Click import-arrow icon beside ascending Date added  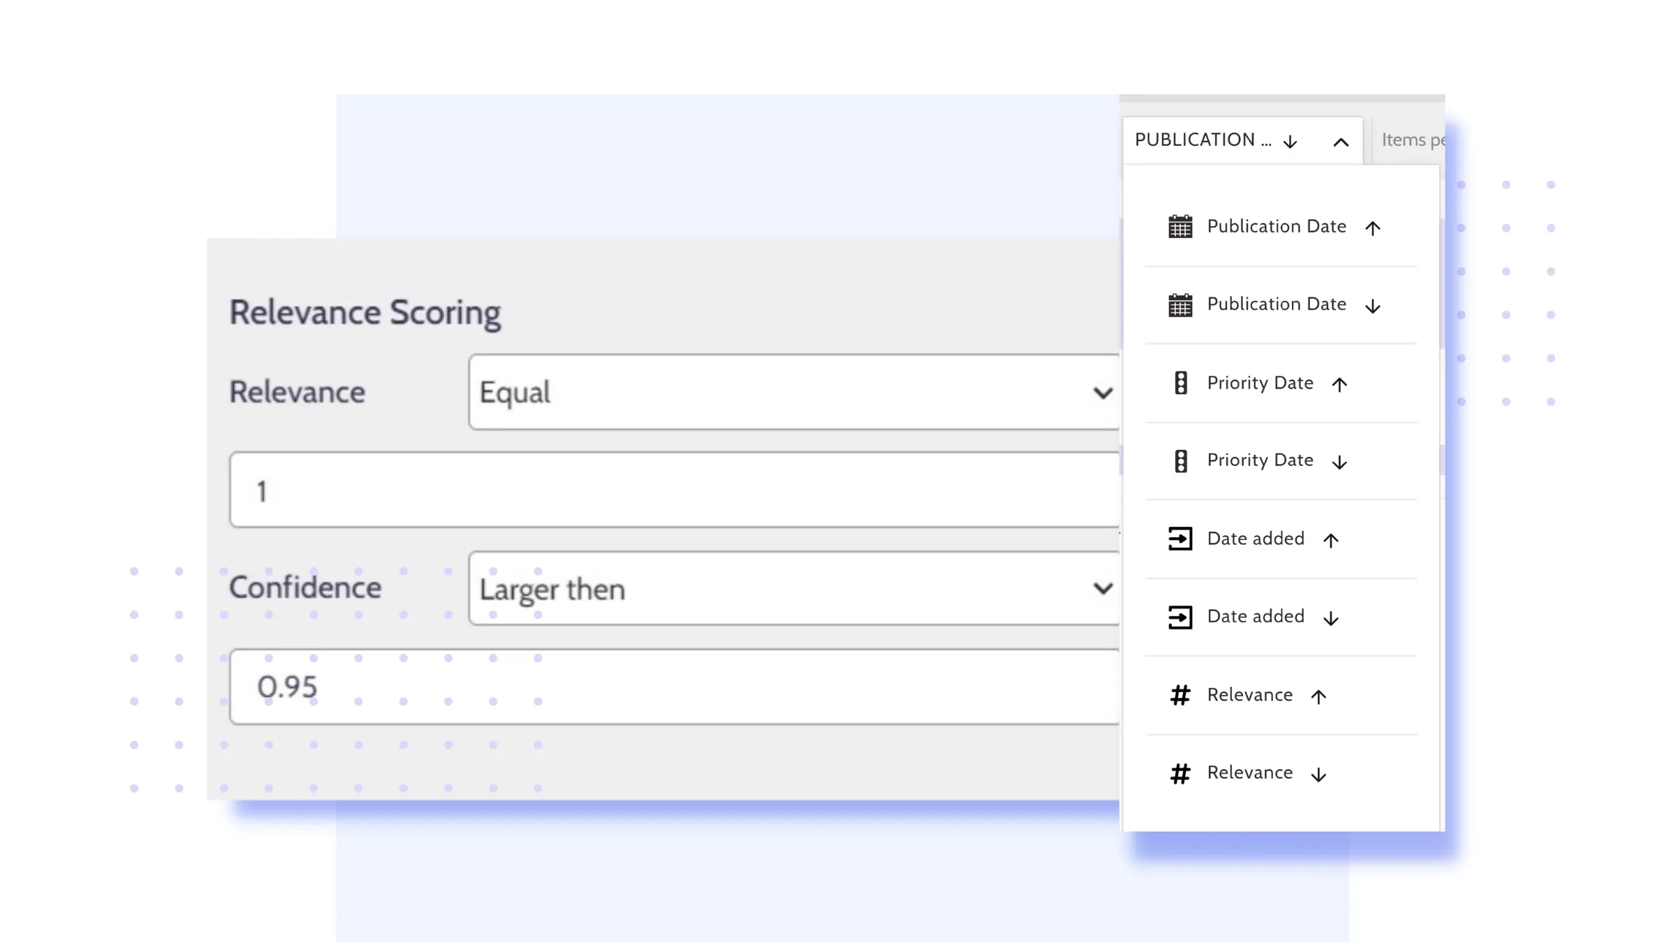point(1180,539)
